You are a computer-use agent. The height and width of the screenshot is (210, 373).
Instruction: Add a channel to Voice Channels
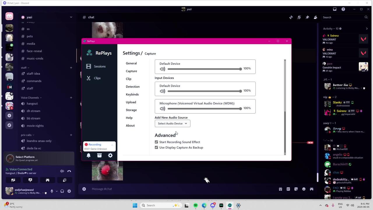pos(71,98)
